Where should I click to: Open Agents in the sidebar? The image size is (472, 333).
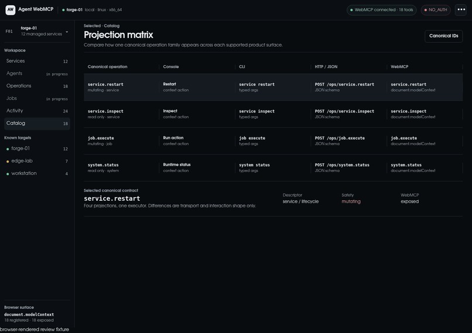pos(37,73)
